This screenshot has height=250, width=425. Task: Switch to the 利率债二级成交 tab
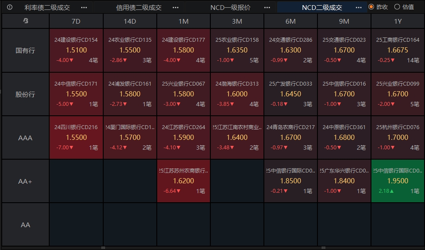(47, 8)
